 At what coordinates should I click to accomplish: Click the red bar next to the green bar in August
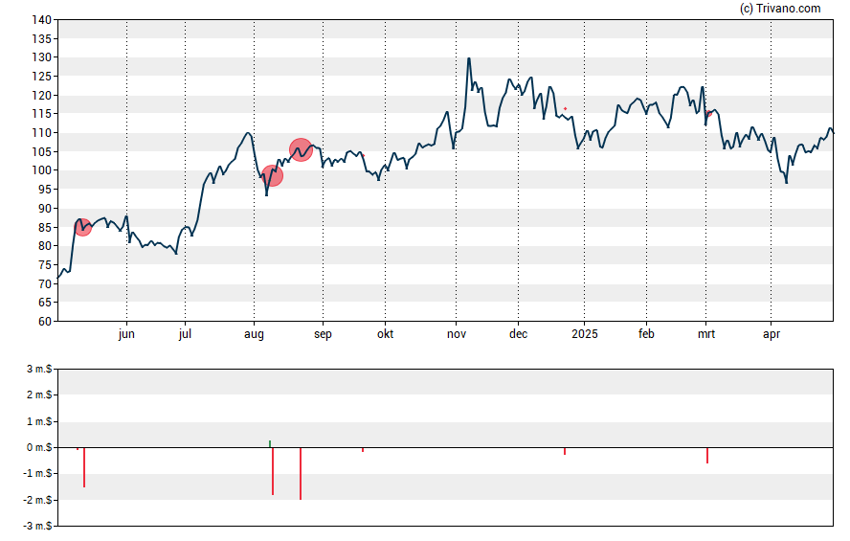tap(273, 471)
